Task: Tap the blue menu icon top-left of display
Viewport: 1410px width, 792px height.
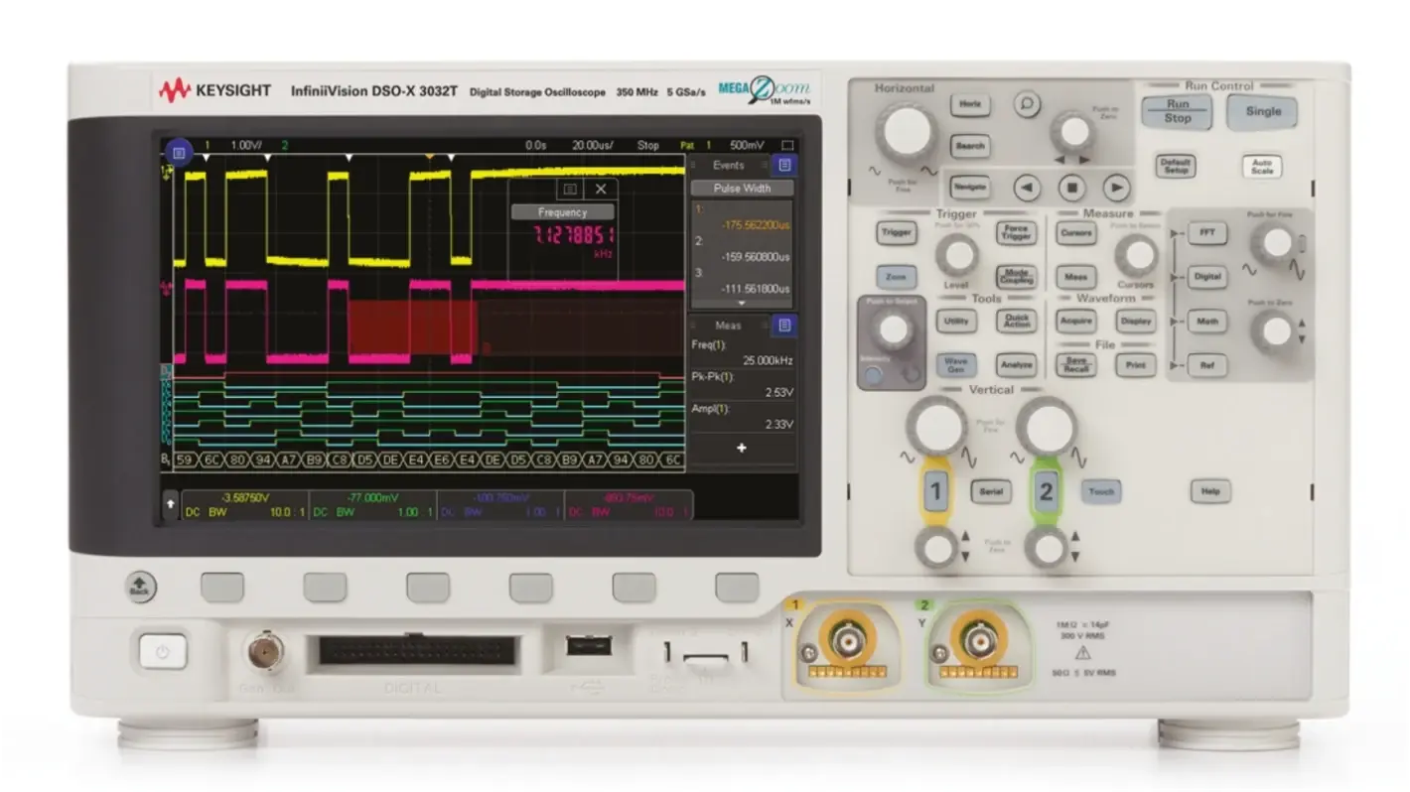Action: point(179,152)
